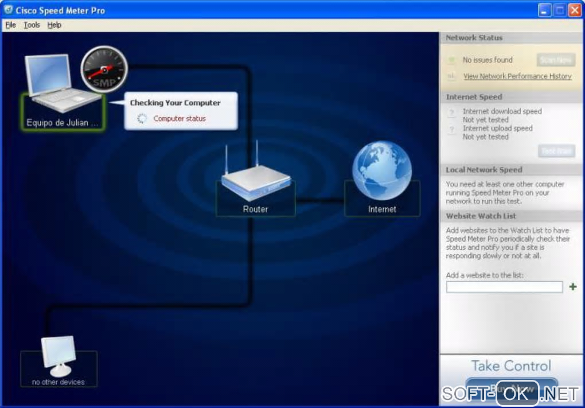Image resolution: width=585 pixels, height=408 pixels.
Task: Click the Internet globe icon
Action: [382, 170]
